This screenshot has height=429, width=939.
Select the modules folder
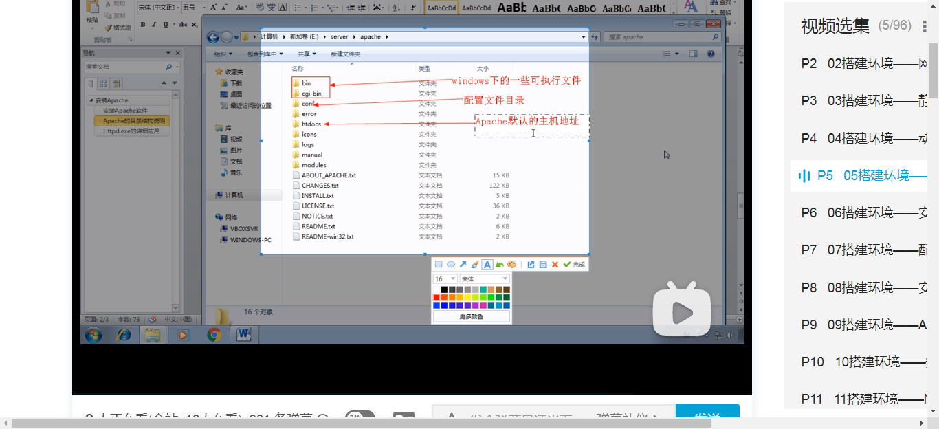(x=309, y=165)
